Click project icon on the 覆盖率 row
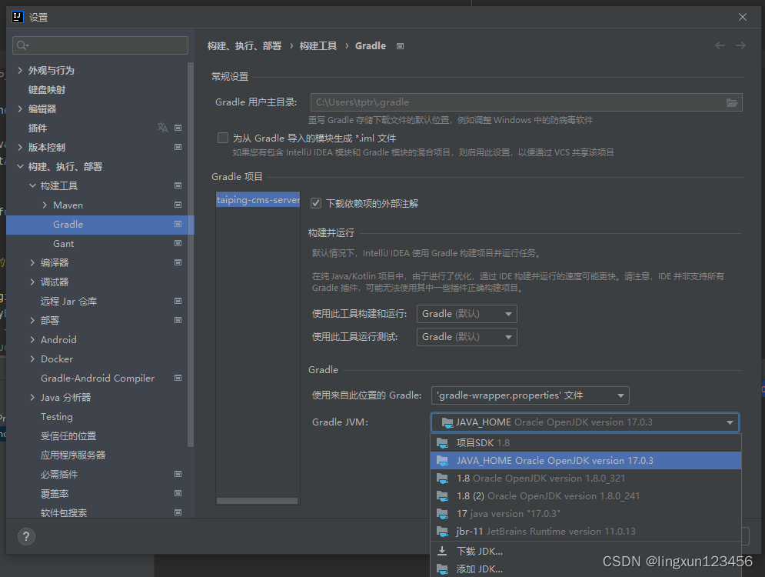The width and height of the screenshot is (765, 577). coord(178,493)
